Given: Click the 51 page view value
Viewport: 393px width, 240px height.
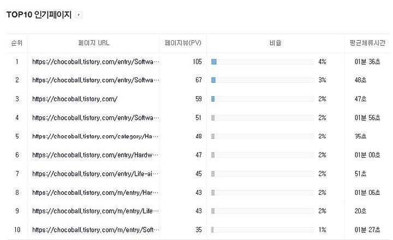Looking at the screenshot, I should pyautogui.click(x=199, y=118).
